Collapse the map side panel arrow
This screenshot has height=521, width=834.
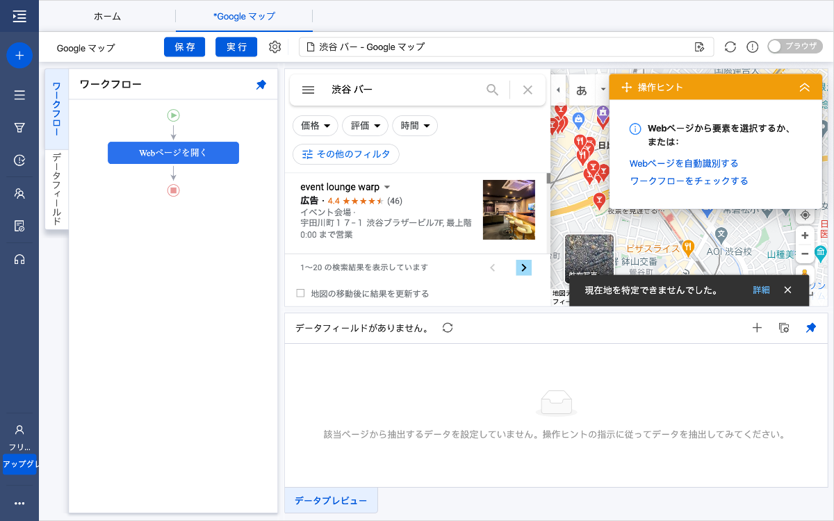558,90
